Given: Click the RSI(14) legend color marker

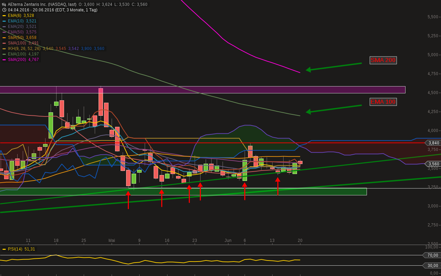Looking at the screenshot, I should point(4,249).
